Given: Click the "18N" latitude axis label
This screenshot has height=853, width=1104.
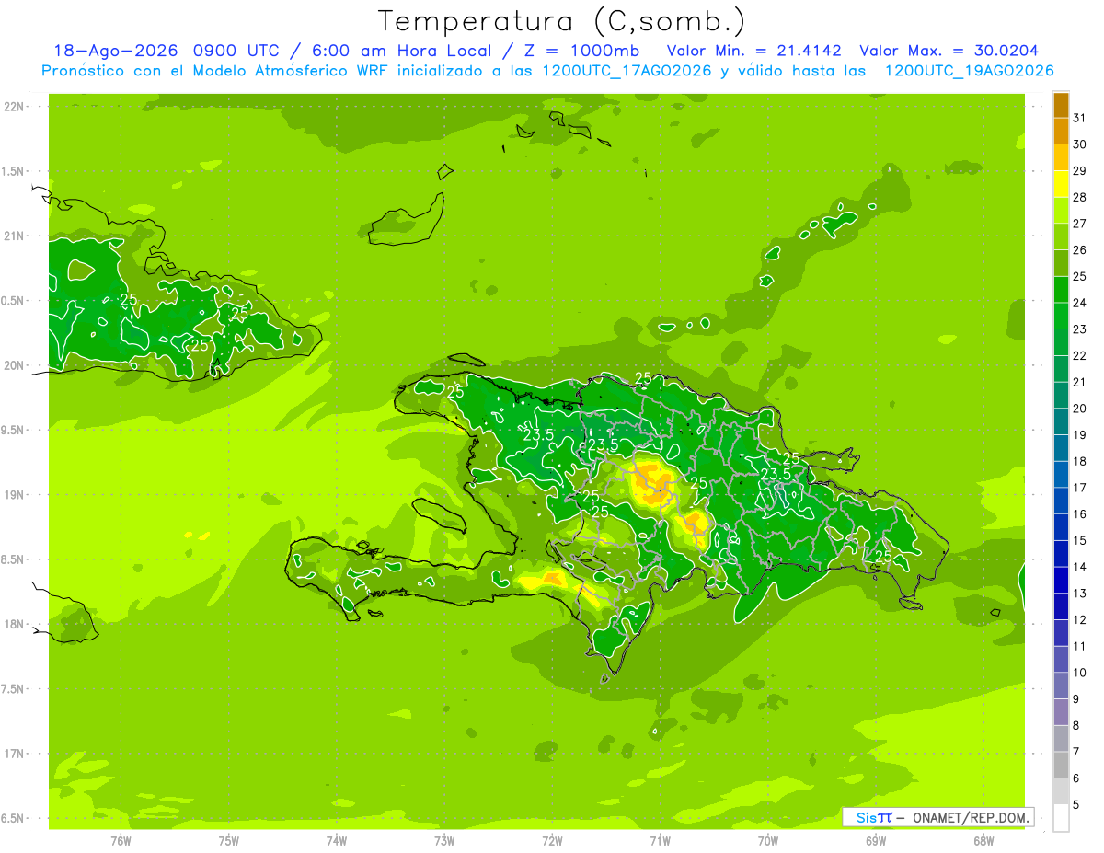Looking at the screenshot, I should pos(14,624).
